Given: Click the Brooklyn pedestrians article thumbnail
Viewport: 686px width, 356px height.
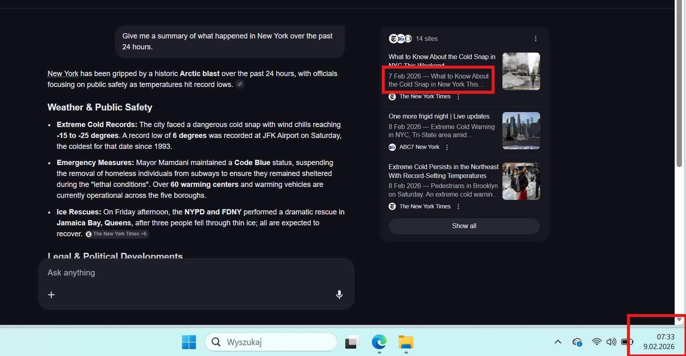Looking at the screenshot, I should pyautogui.click(x=521, y=181).
